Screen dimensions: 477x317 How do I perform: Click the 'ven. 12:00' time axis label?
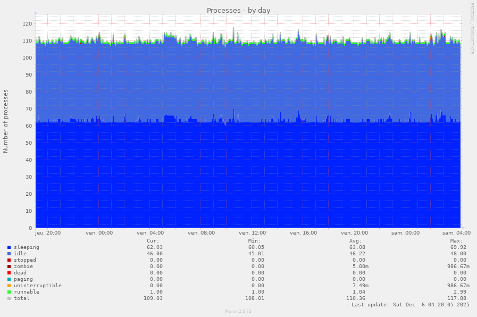[x=252, y=233]
